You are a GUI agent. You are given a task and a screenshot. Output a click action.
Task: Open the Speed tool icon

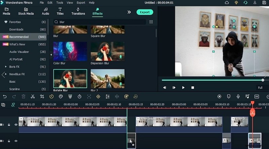(51, 96)
